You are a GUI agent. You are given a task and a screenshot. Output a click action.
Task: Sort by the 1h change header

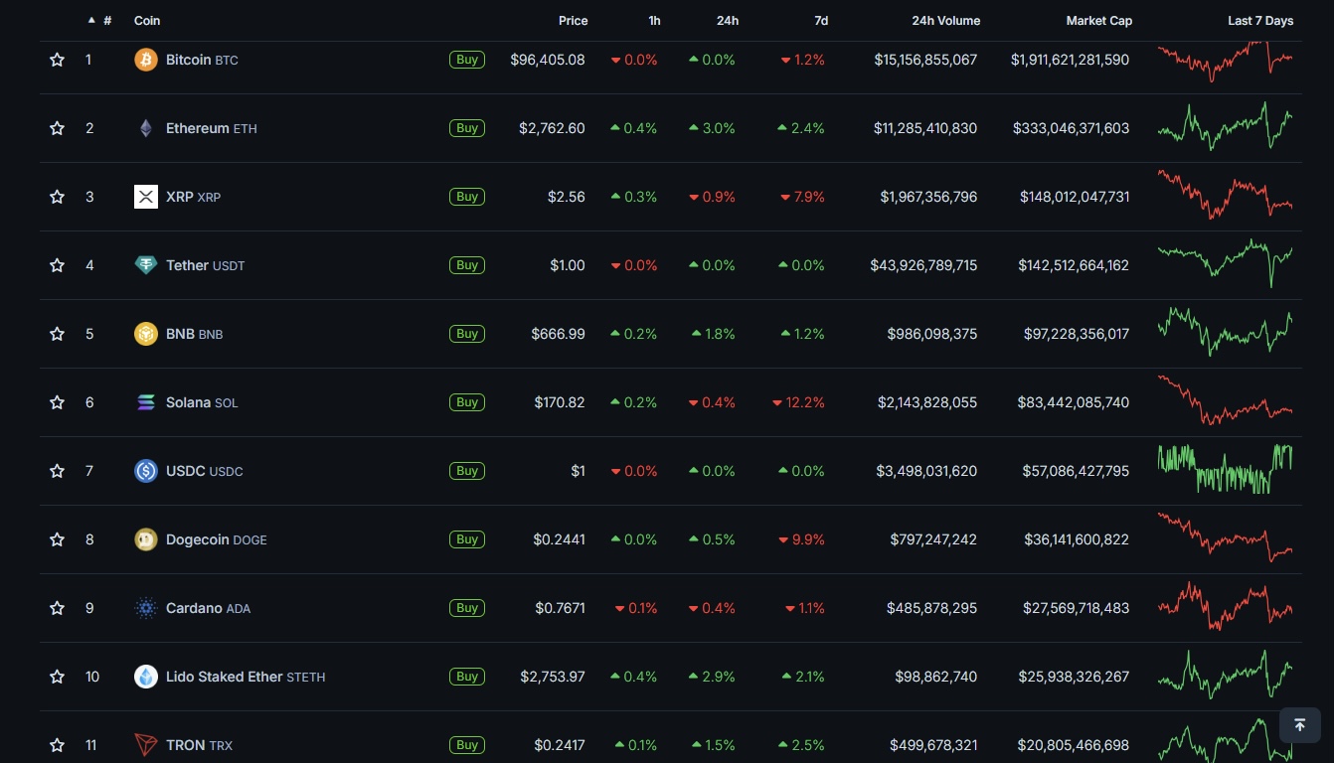tap(654, 20)
